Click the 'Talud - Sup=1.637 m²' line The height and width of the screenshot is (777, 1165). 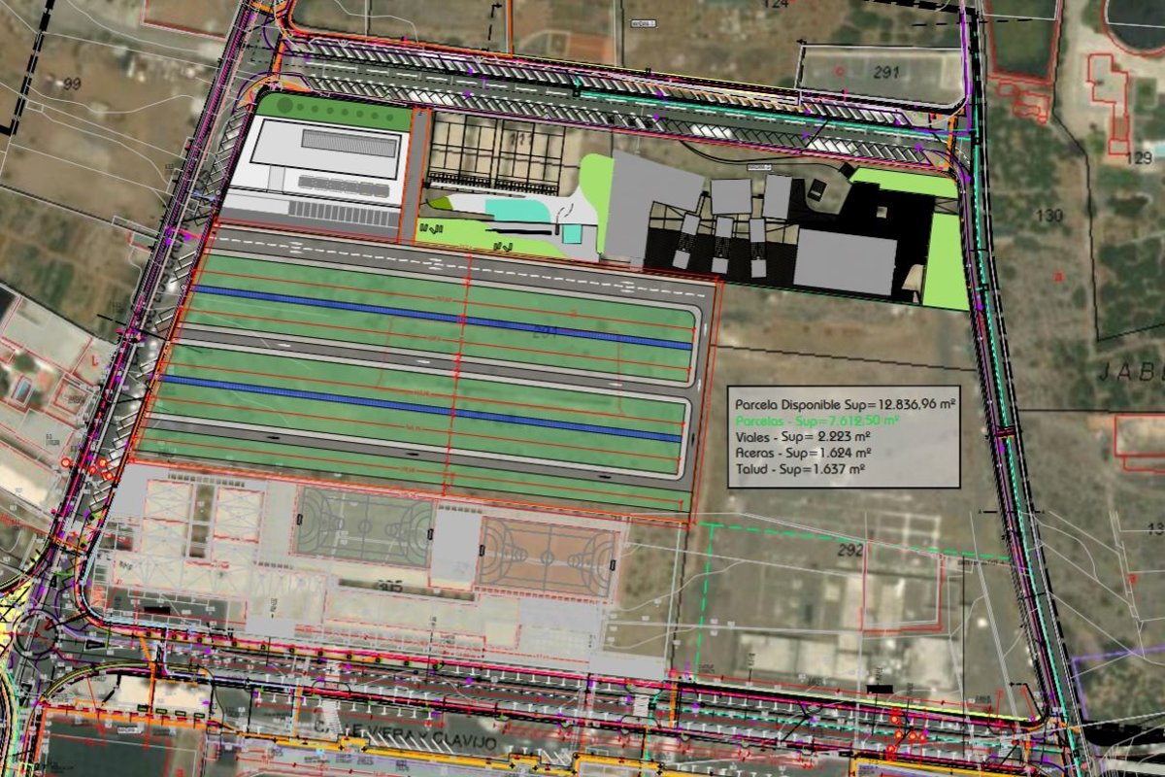point(800,468)
